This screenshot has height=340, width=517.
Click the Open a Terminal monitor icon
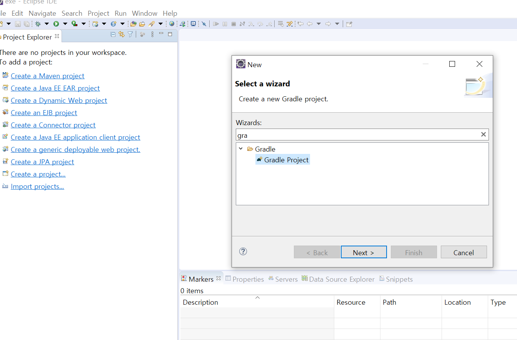(x=193, y=24)
